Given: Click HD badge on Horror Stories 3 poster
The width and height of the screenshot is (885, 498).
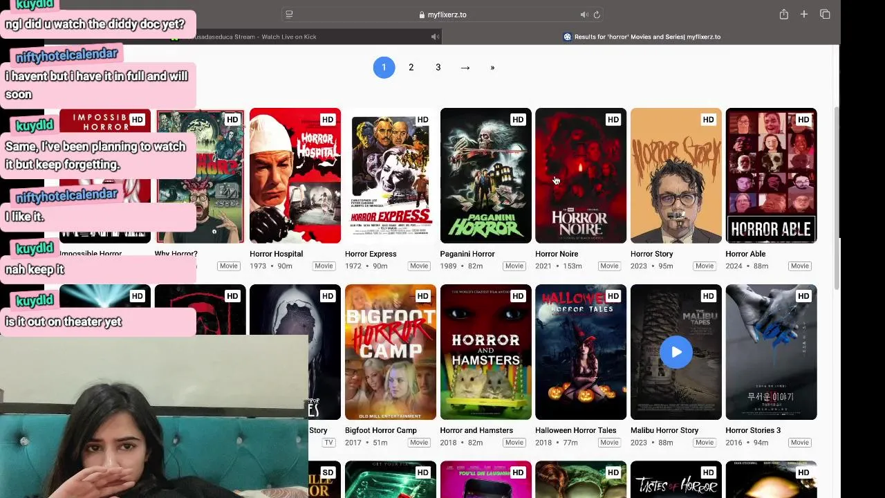Looking at the screenshot, I should coord(803,296).
